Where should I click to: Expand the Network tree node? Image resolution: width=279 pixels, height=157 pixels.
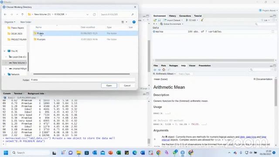(4, 75)
